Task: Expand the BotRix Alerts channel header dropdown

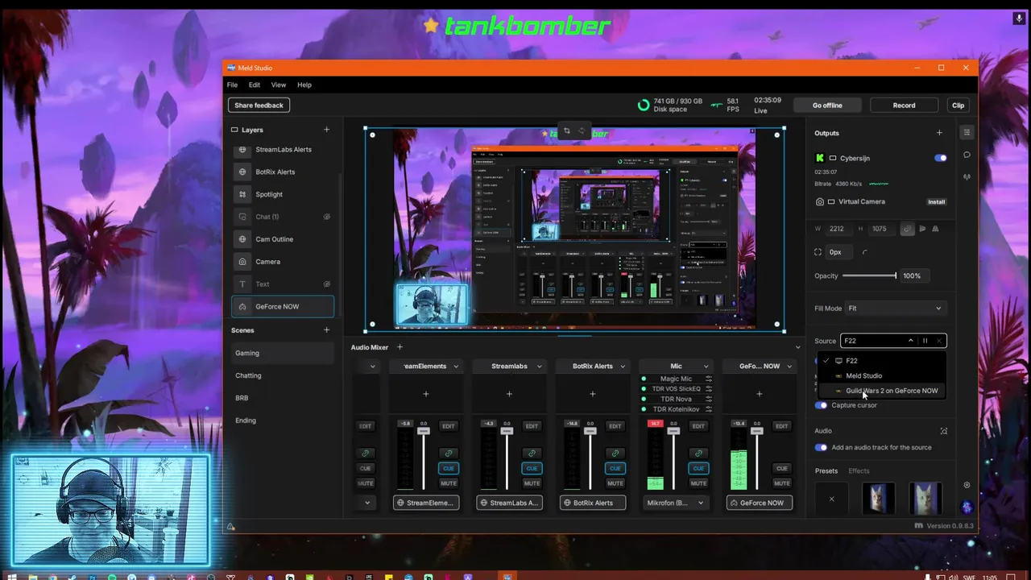Action: [623, 367]
